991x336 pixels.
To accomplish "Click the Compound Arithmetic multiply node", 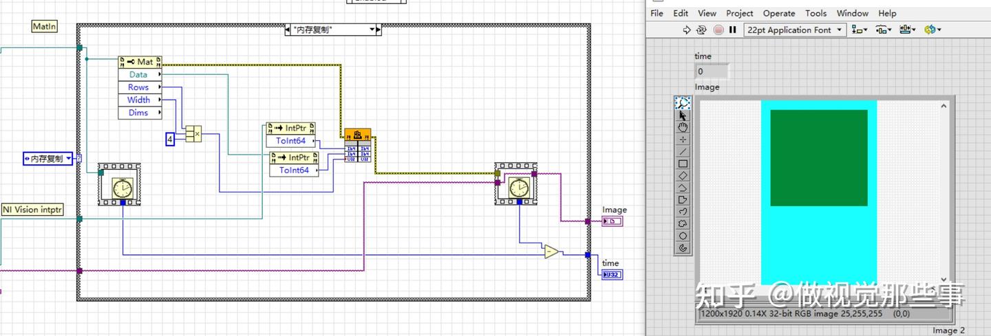I will 193,133.
